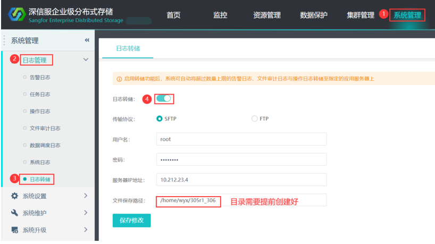The width and height of the screenshot is (435, 244).
Task: Open 操作日志 in the sidebar
Action: click(x=40, y=112)
